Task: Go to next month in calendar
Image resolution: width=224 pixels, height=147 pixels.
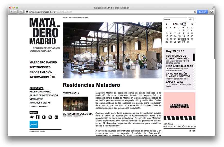Action: (x=192, y=24)
